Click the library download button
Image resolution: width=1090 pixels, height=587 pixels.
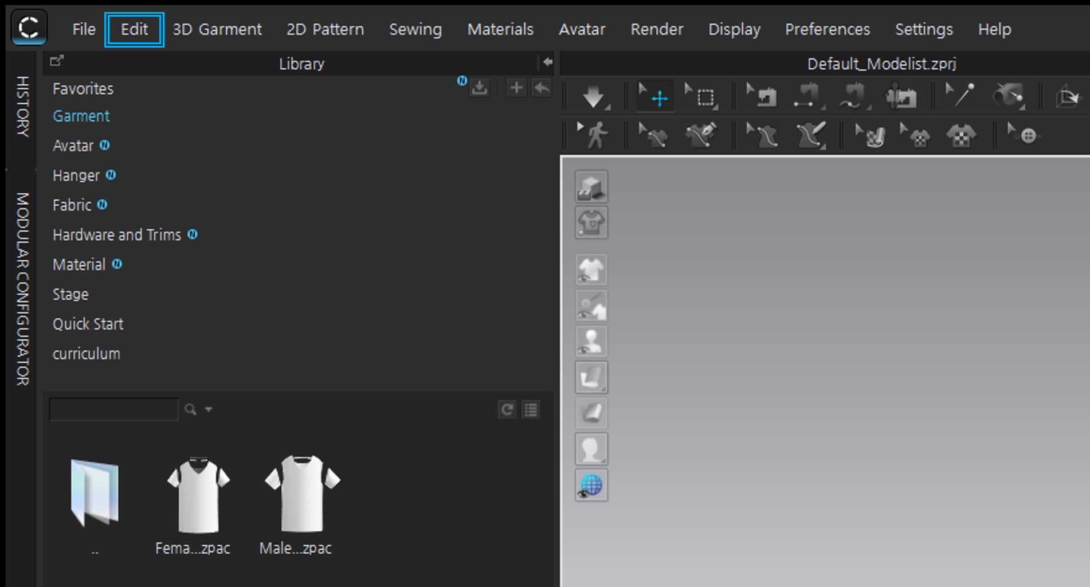480,88
